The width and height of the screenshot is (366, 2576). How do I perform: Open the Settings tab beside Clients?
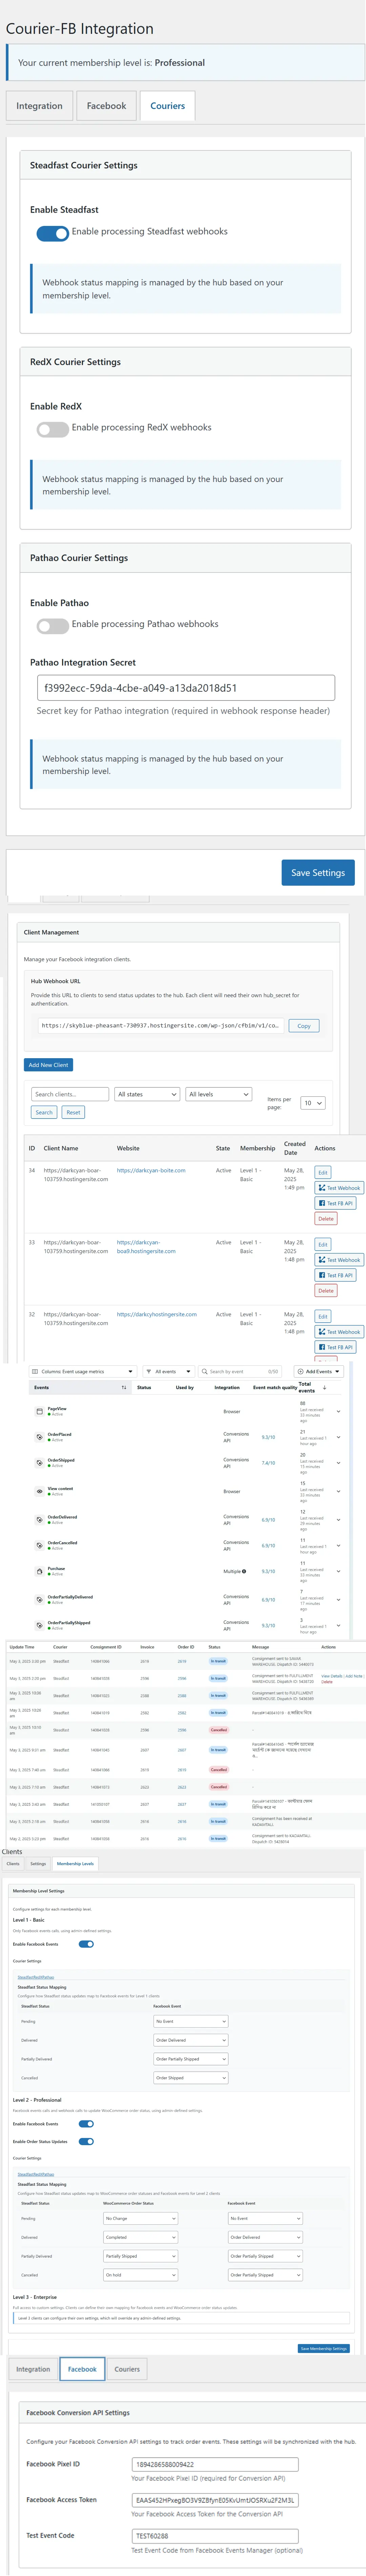coord(38,1864)
